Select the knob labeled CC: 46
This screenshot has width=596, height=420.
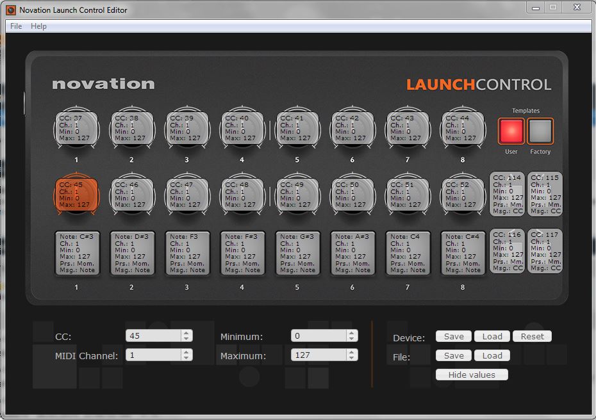pyautogui.click(x=131, y=195)
